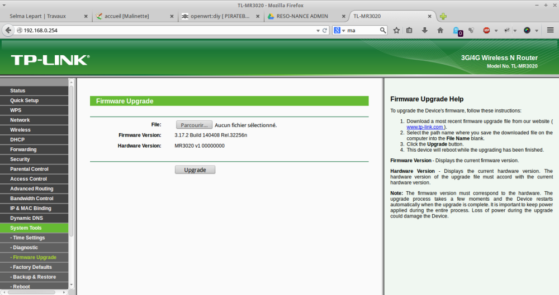This screenshot has height=295, width=559.
Task: Open Advanced Routing menu
Action: click(x=34, y=188)
